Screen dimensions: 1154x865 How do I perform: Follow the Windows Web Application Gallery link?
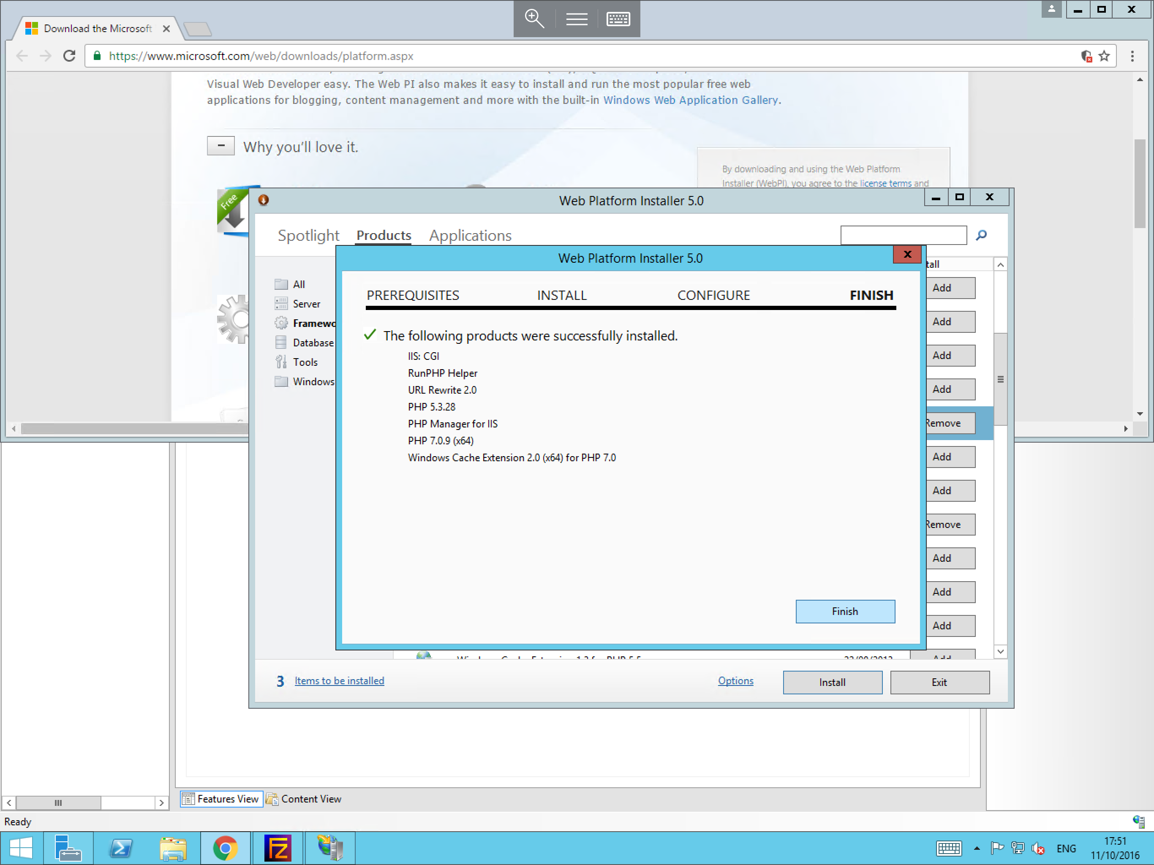point(690,100)
